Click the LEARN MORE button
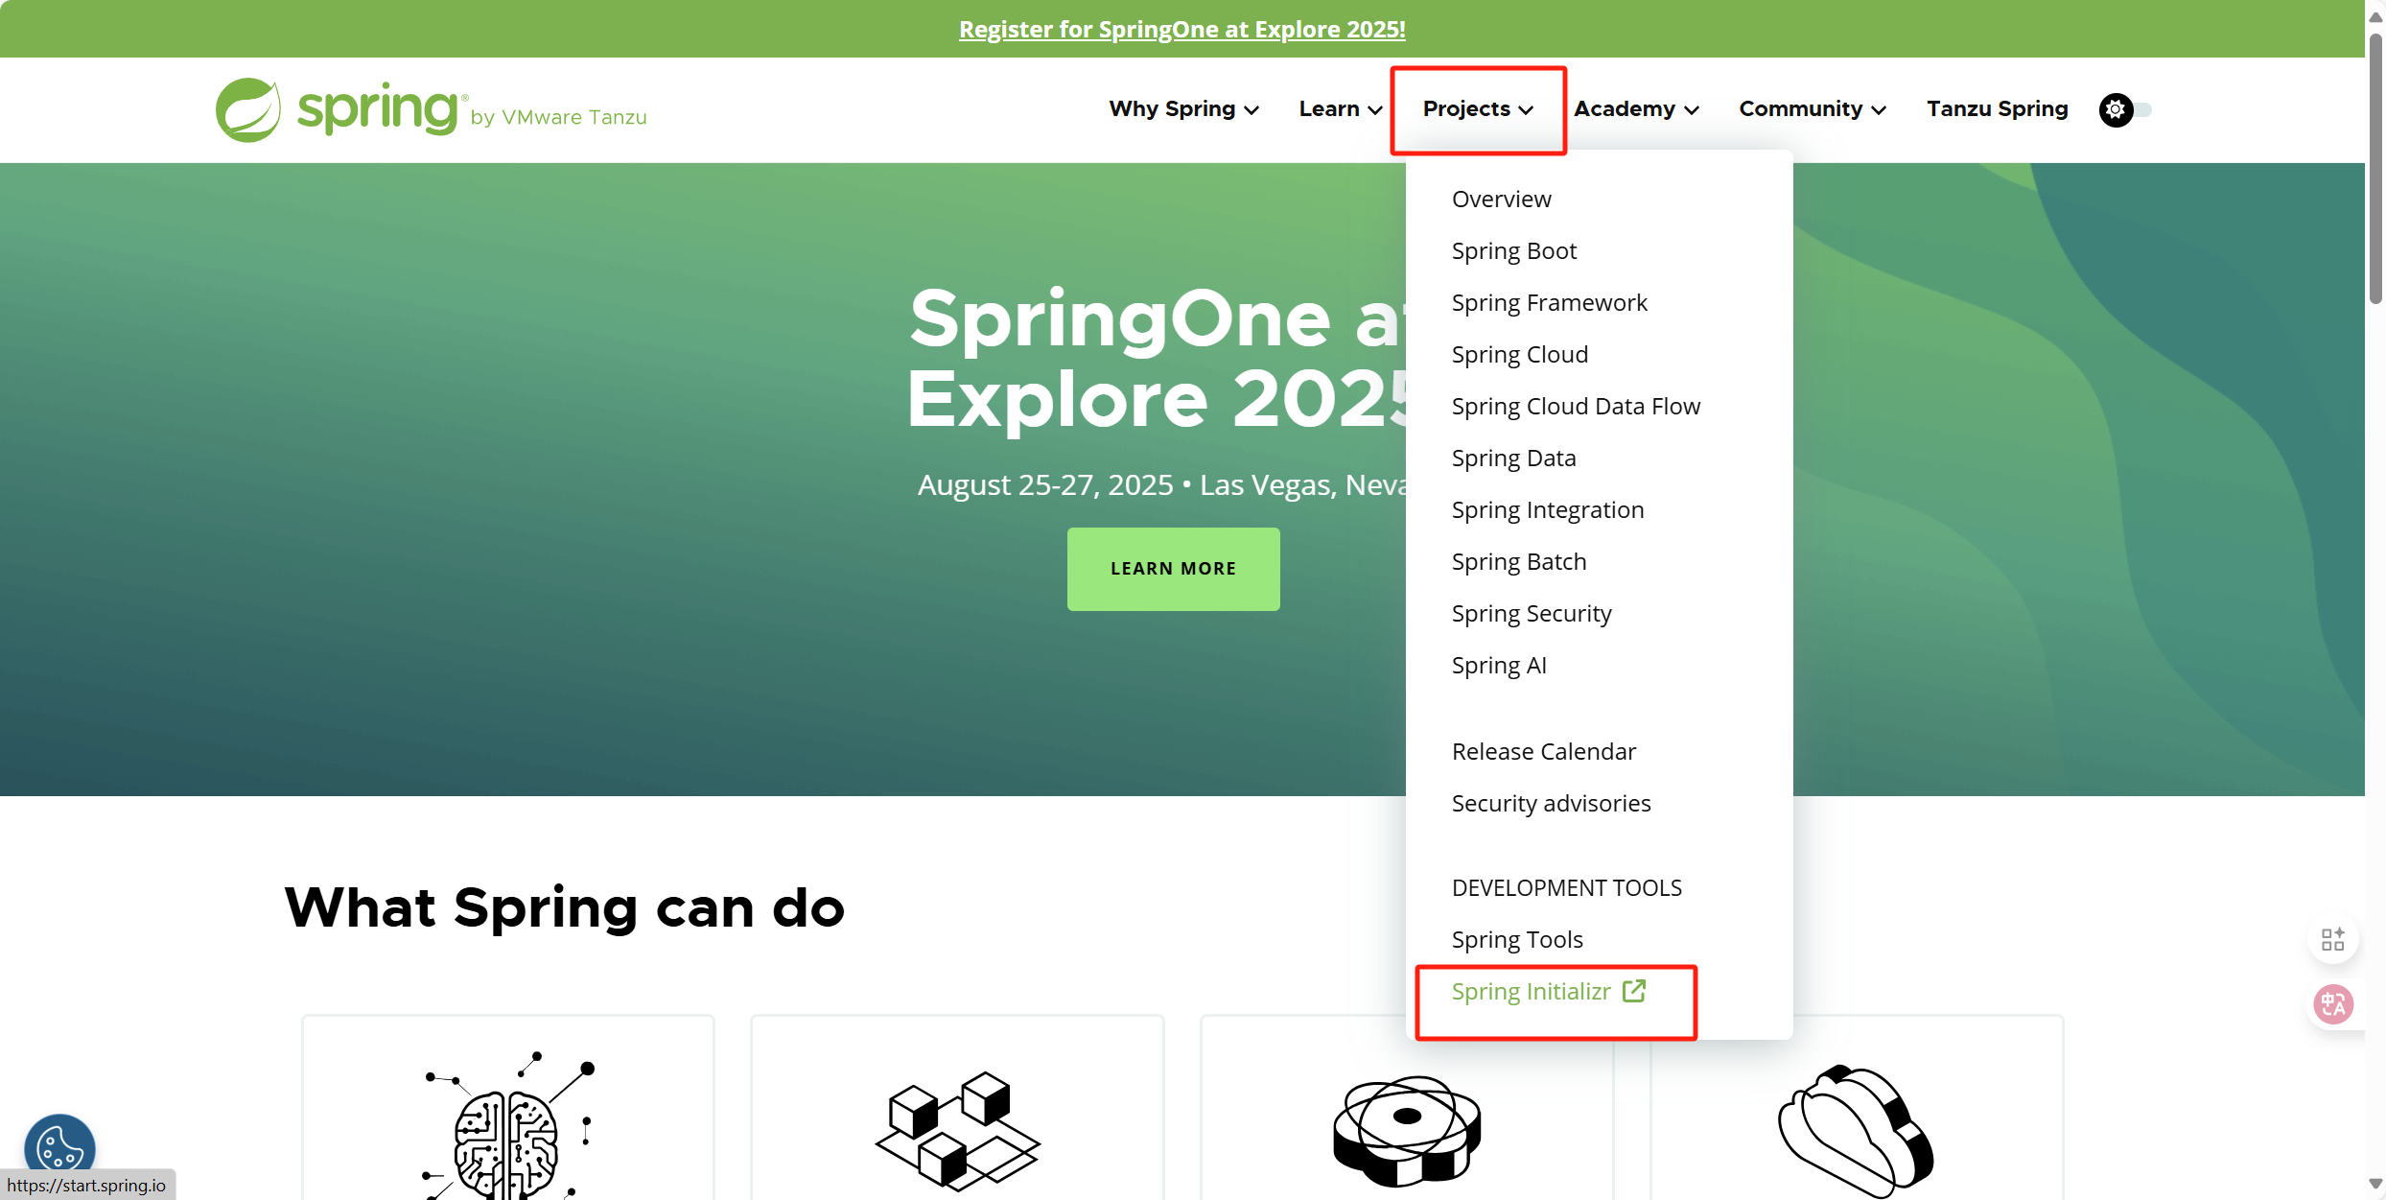Screen dimensions: 2386x1200 pyautogui.click(x=1173, y=569)
